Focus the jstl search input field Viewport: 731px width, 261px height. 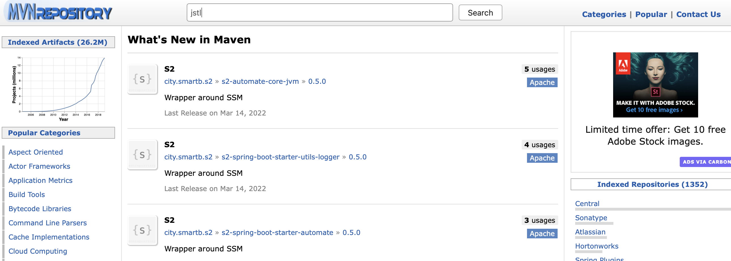click(x=319, y=13)
